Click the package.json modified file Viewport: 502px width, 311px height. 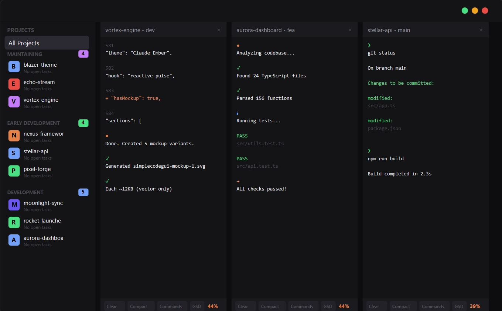click(384, 128)
